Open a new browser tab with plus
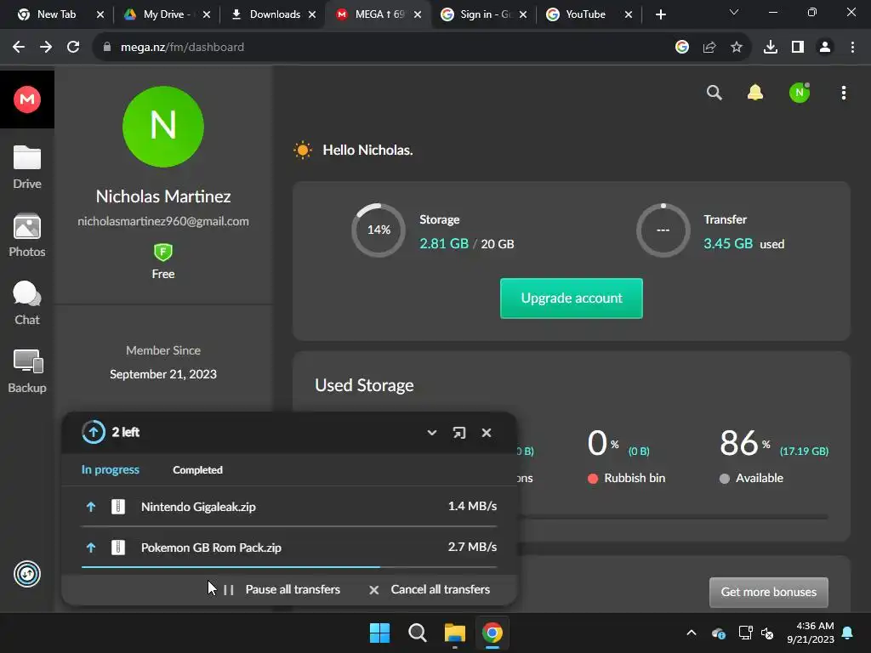The image size is (871, 653). [x=660, y=14]
